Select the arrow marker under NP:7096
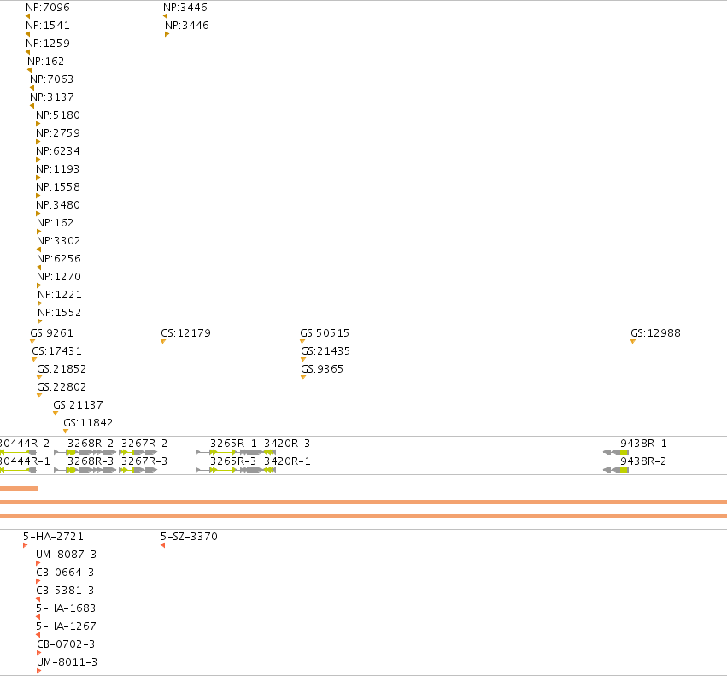 coord(28,16)
